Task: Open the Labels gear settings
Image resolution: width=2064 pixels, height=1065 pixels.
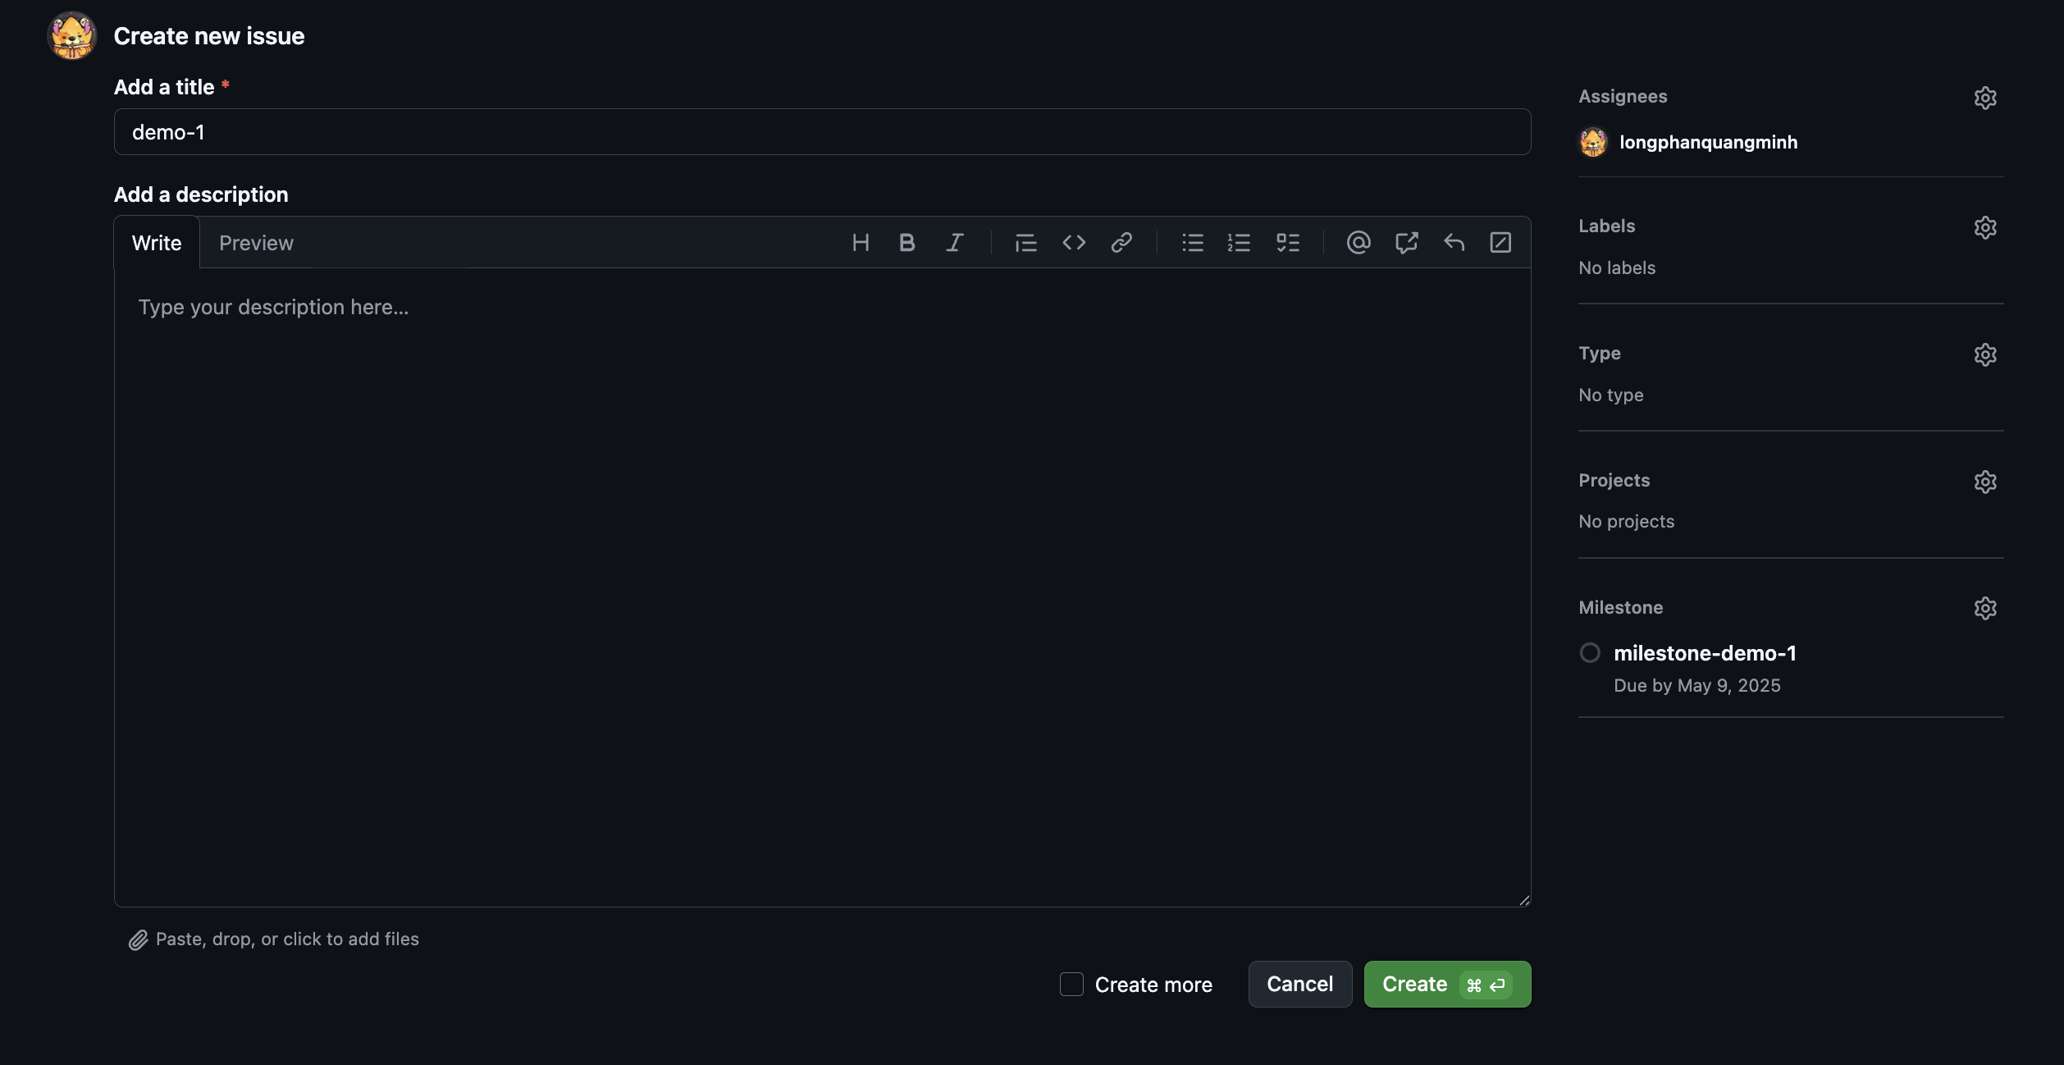Action: (x=1985, y=227)
